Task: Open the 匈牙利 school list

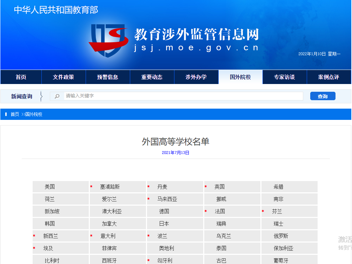Action: pyautogui.click(x=165, y=260)
